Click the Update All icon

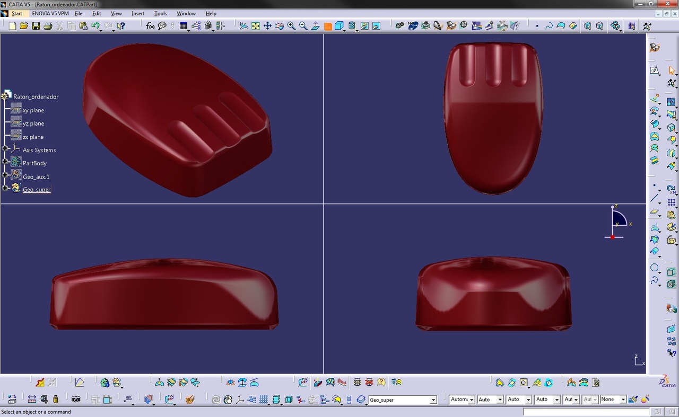click(216, 400)
